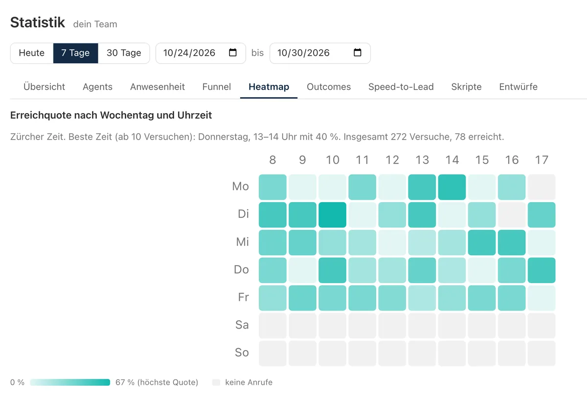Click the Statistik page heading

click(38, 22)
